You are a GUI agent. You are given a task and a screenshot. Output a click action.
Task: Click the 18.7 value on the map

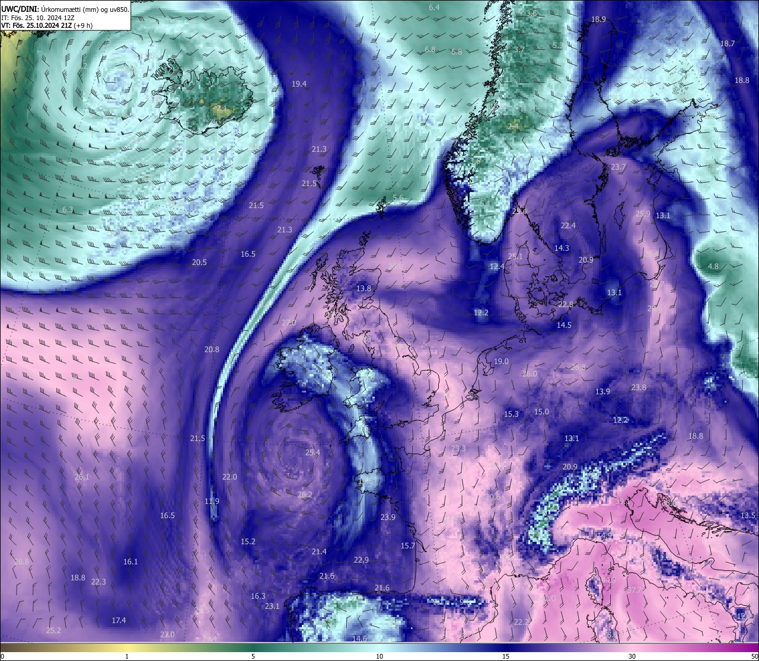727,44
